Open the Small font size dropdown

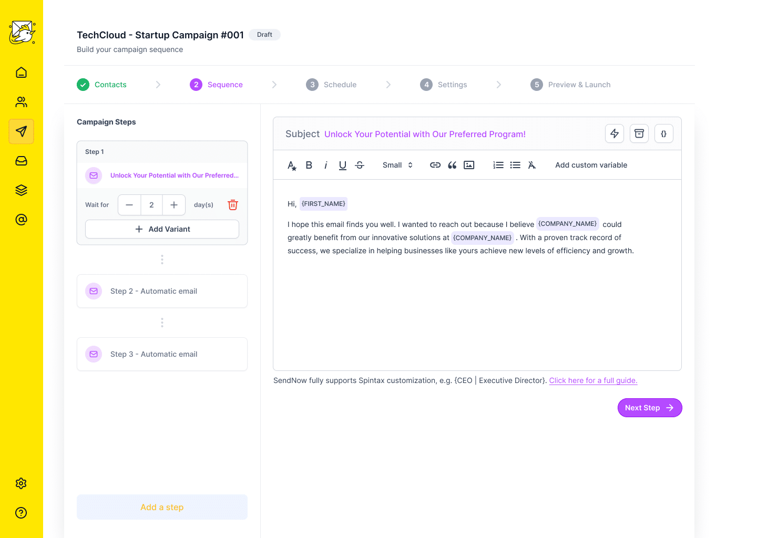click(397, 165)
